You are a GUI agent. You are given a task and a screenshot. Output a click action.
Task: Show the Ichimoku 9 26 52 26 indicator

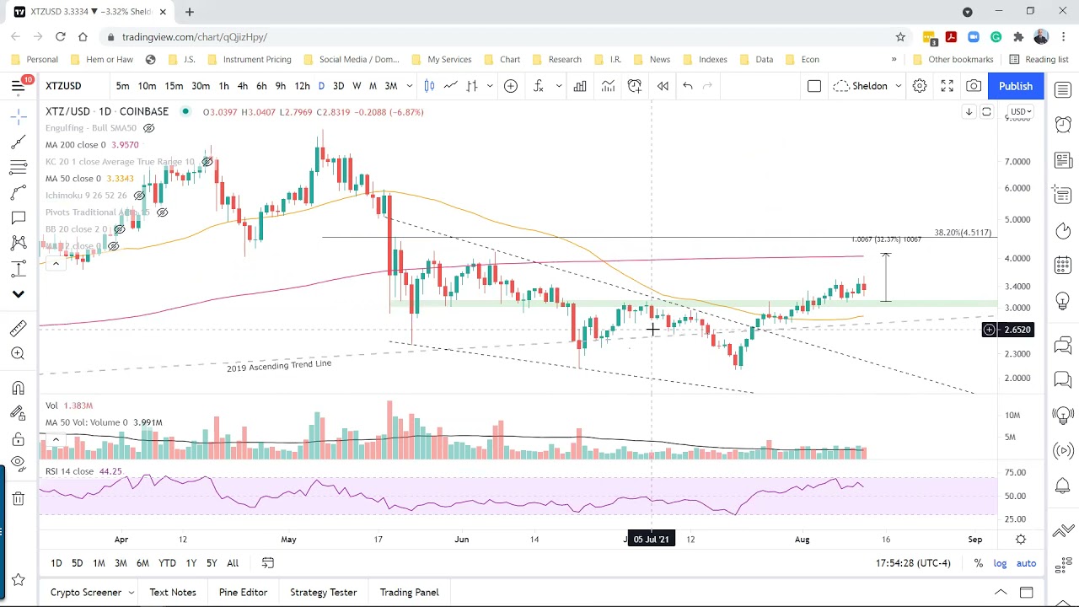[x=139, y=196]
